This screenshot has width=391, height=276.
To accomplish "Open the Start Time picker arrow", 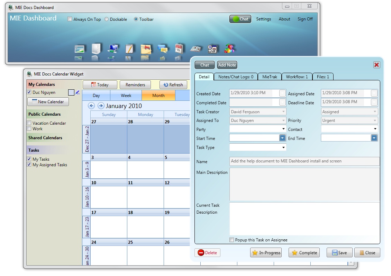I will pos(282,138).
